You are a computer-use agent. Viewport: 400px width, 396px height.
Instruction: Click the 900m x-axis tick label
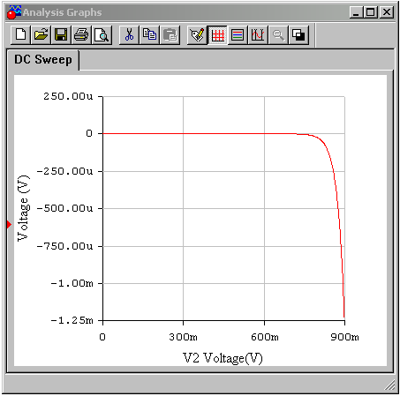344,337
